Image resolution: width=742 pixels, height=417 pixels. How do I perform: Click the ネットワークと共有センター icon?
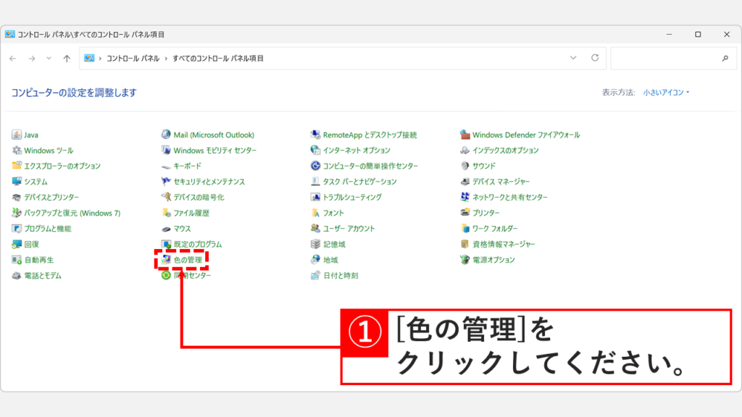464,197
